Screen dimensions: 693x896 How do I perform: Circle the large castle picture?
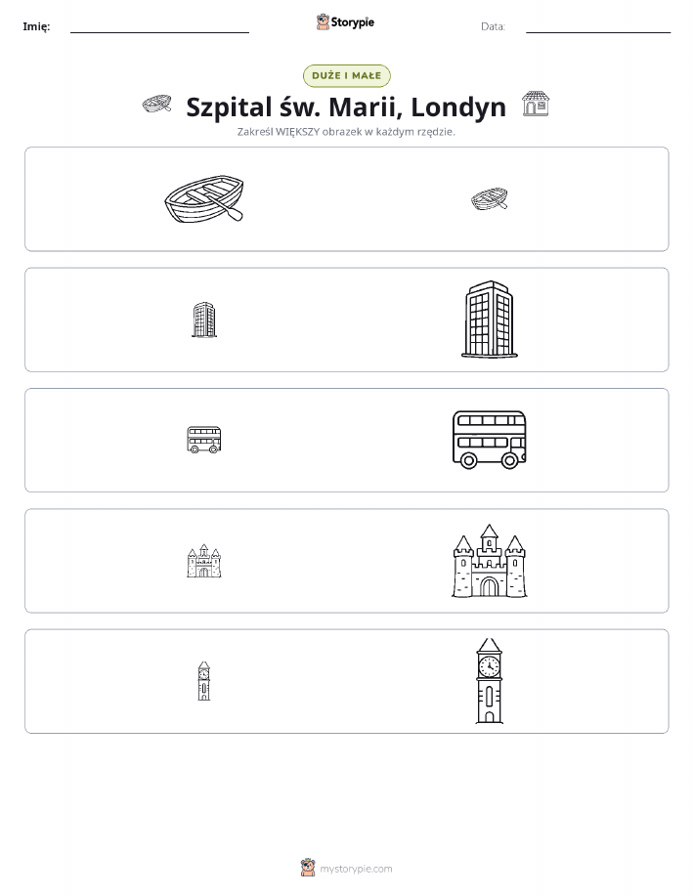(490, 561)
